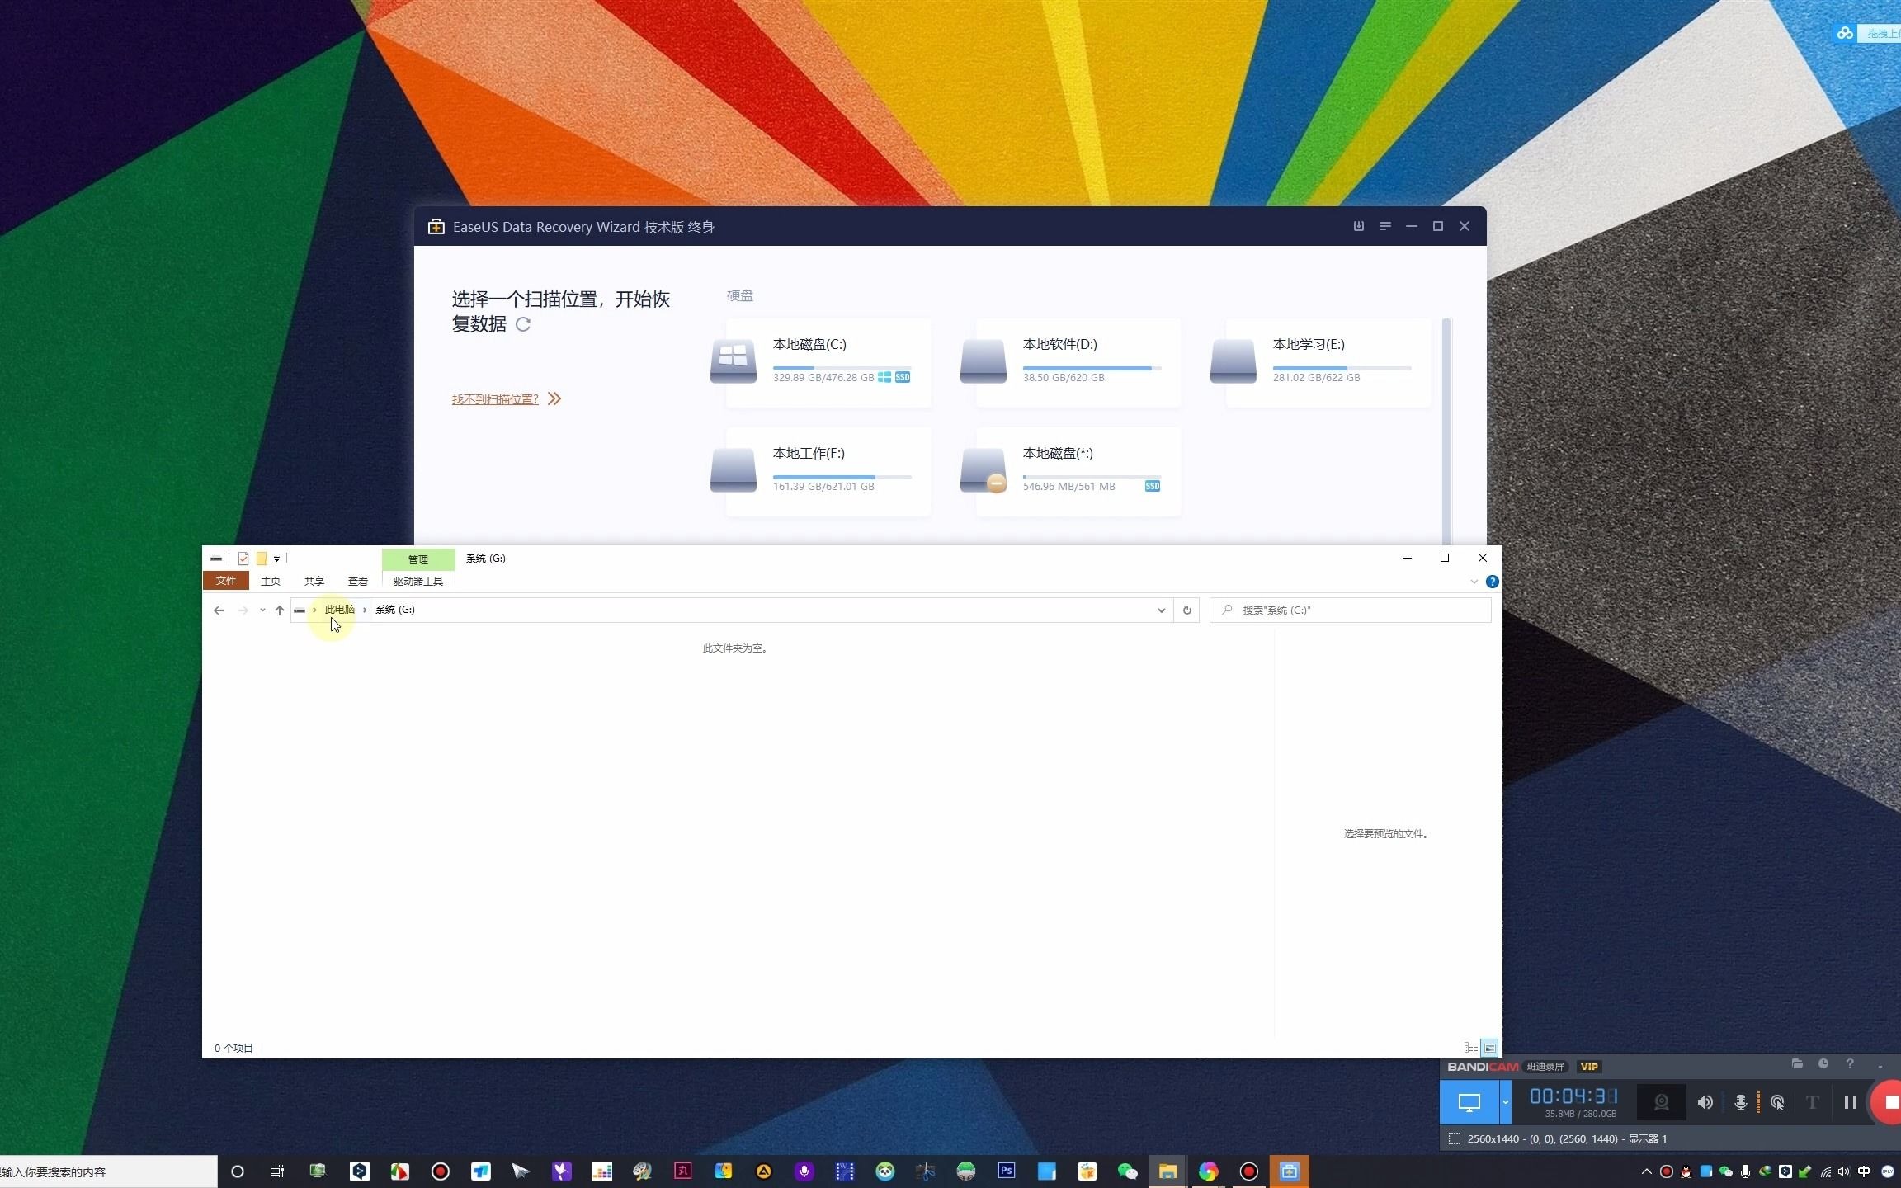Toggle Bandicam speaker sound
Image resolution: width=1901 pixels, height=1188 pixels.
tap(1705, 1102)
